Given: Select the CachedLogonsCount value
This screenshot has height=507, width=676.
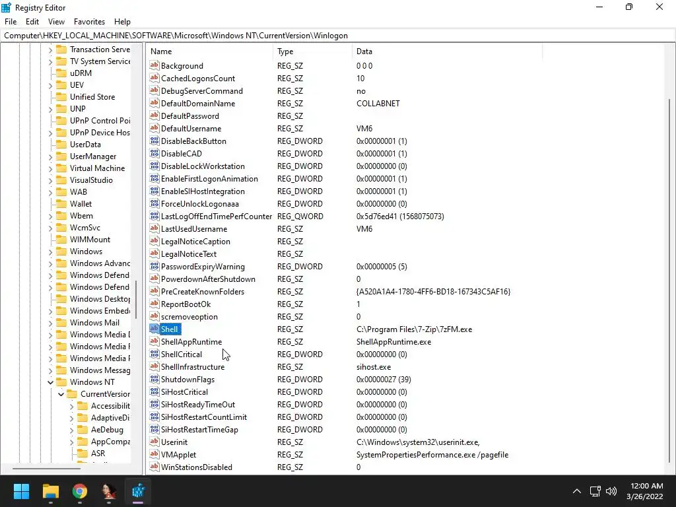Looking at the screenshot, I should tap(198, 79).
